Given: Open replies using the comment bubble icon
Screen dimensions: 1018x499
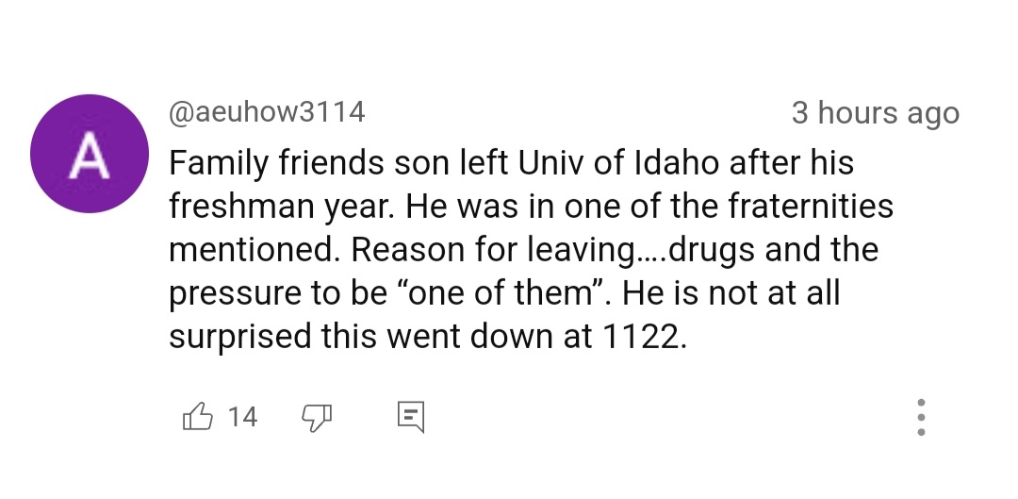Looking at the screenshot, I should click(x=411, y=417).
